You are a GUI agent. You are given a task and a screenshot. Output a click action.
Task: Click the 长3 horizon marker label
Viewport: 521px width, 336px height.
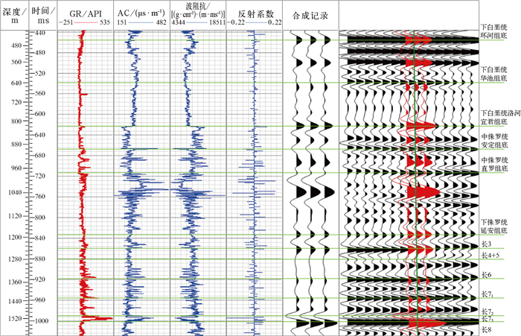[x=486, y=244]
